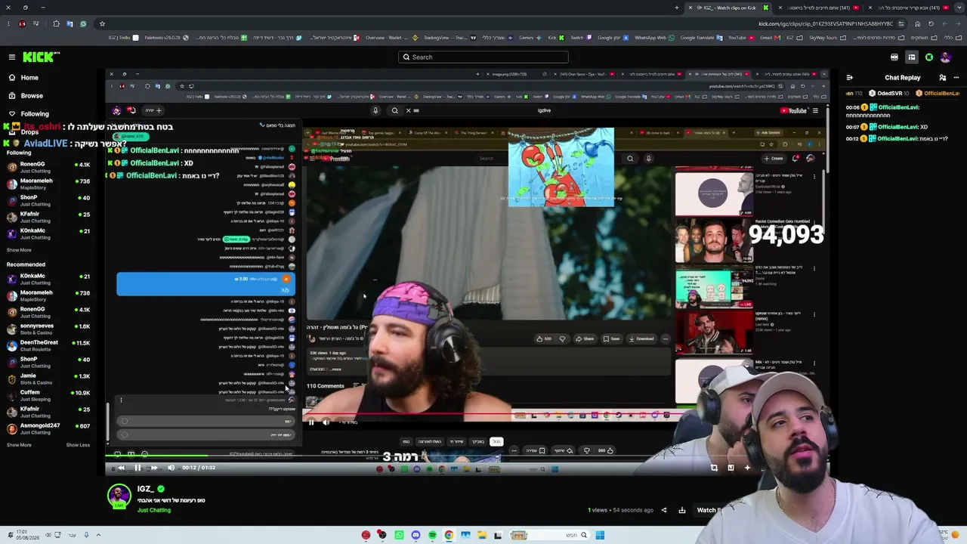Open the Kick sidebar hamburger menu
967x544 pixels.
click(x=12, y=57)
